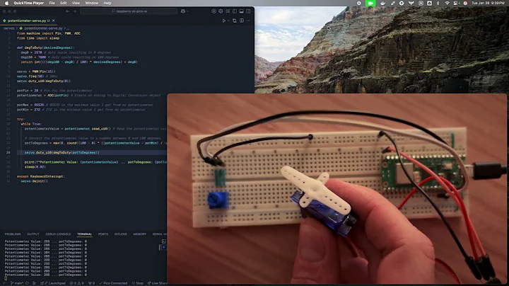Close the potentiometer-servo.py tab
Viewport: 509px width, 286px height.
54,21
